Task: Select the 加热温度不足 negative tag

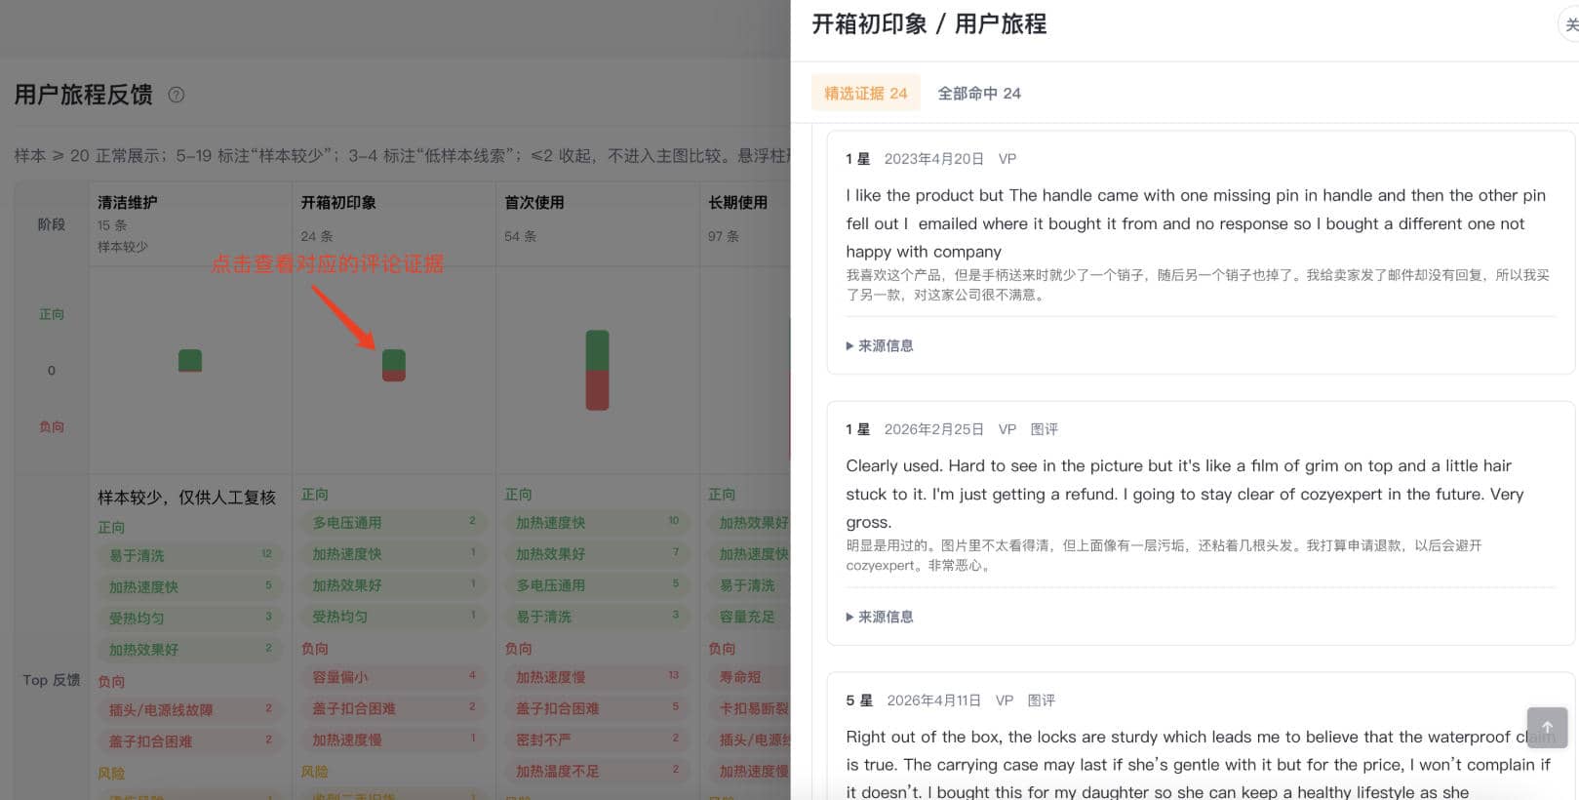Action: 596,771
